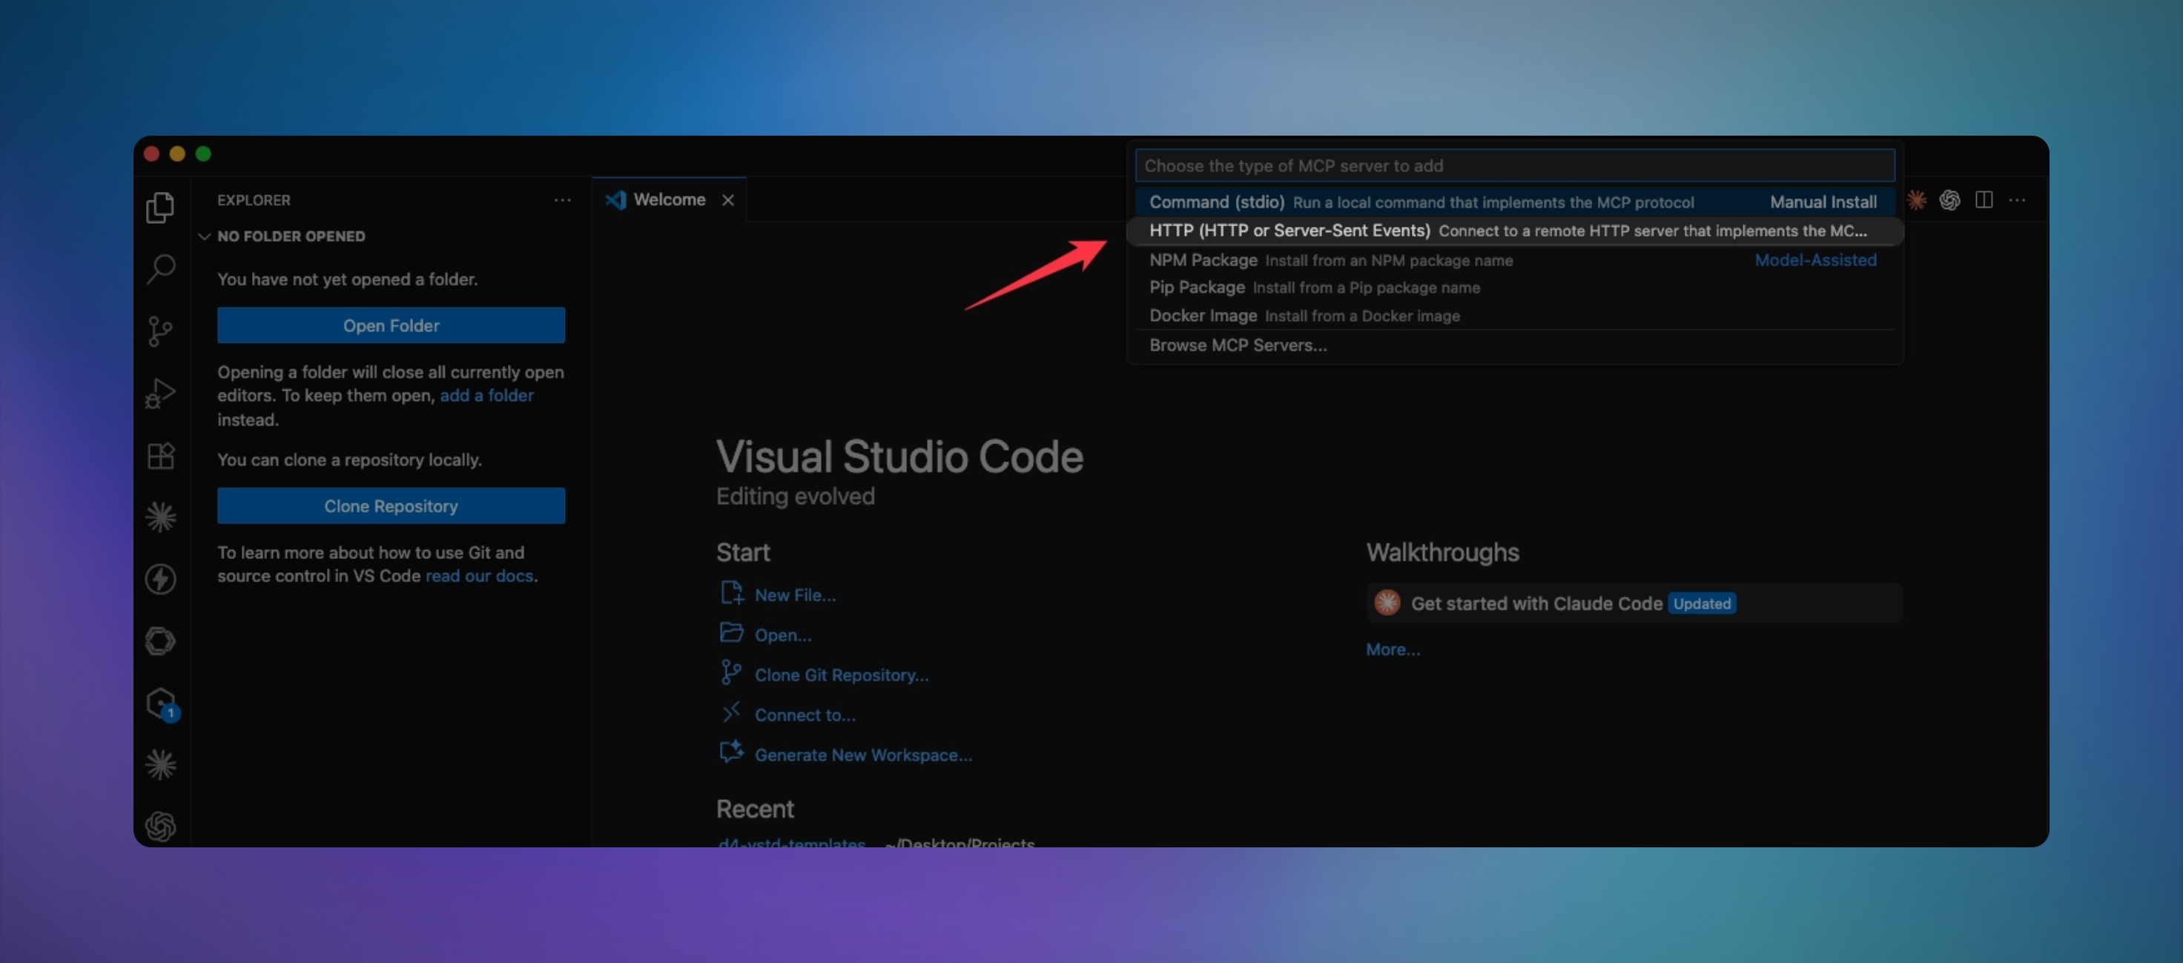Image resolution: width=2183 pixels, height=963 pixels.
Task: Click the Clone Repository button
Action: [x=391, y=506]
